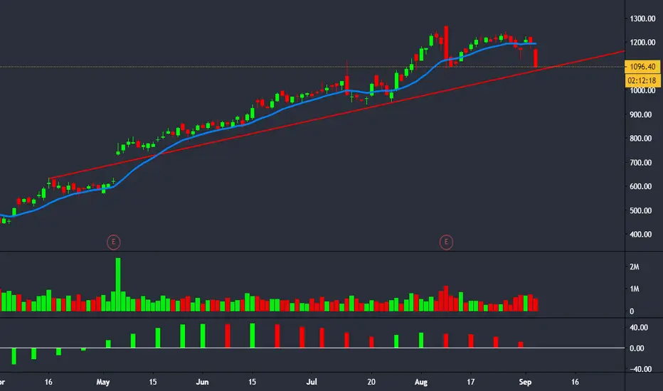Click the 900.00 price axis label

(642, 114)
